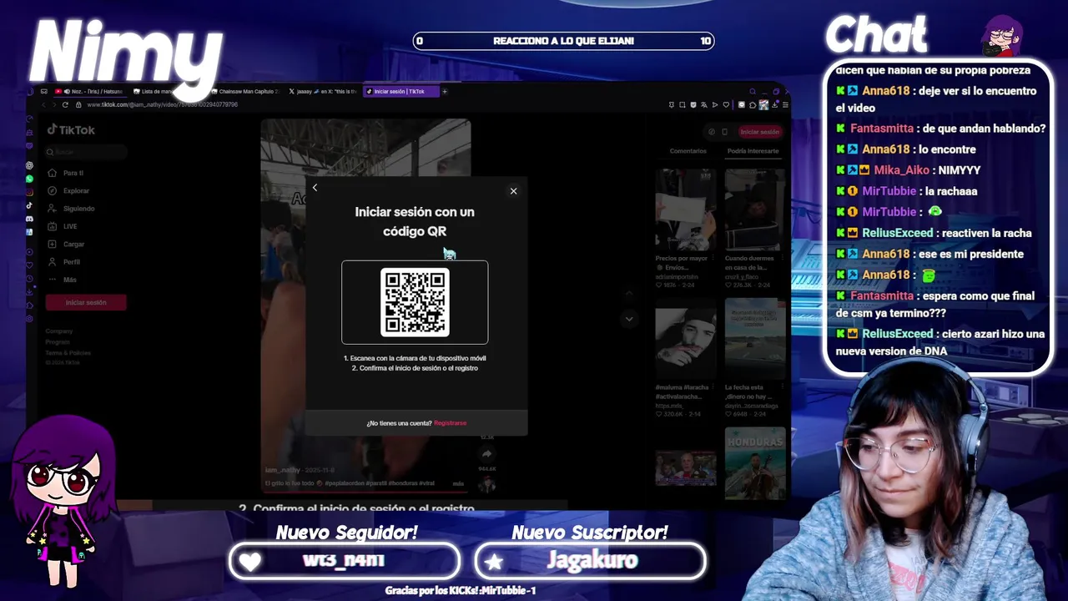Screen dimensions: 1068x601
Task: Open Precios por mayor video thumbnail
Action: 685,210
